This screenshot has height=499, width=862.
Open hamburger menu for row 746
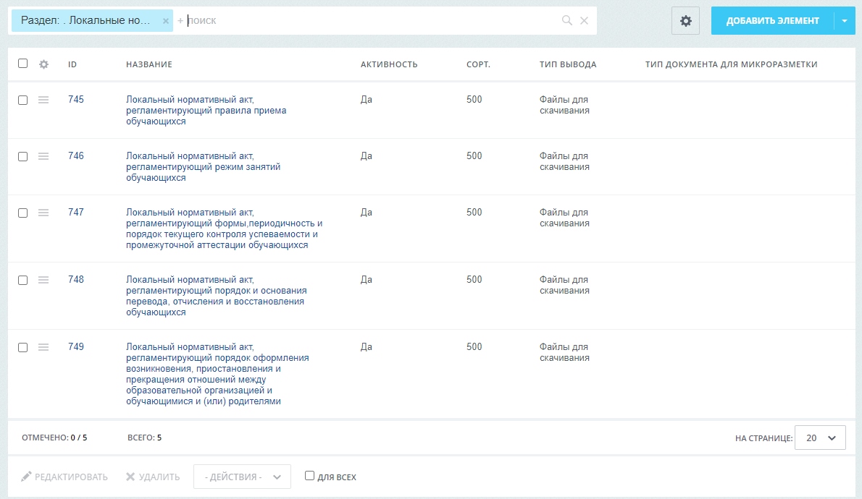(43, 156)
